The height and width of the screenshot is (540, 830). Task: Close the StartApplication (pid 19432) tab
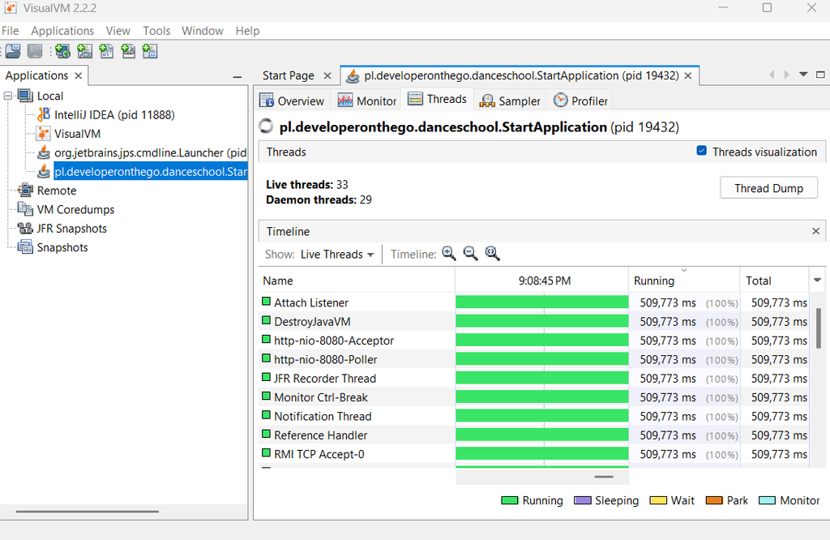[x=688, y=75]
